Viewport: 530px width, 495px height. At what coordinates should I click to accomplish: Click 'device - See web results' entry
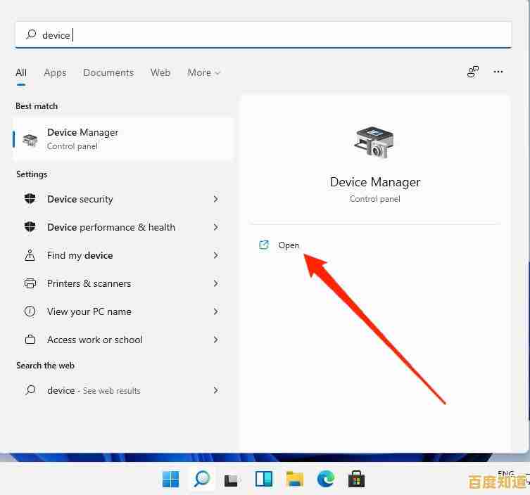(x=123, y=390)
